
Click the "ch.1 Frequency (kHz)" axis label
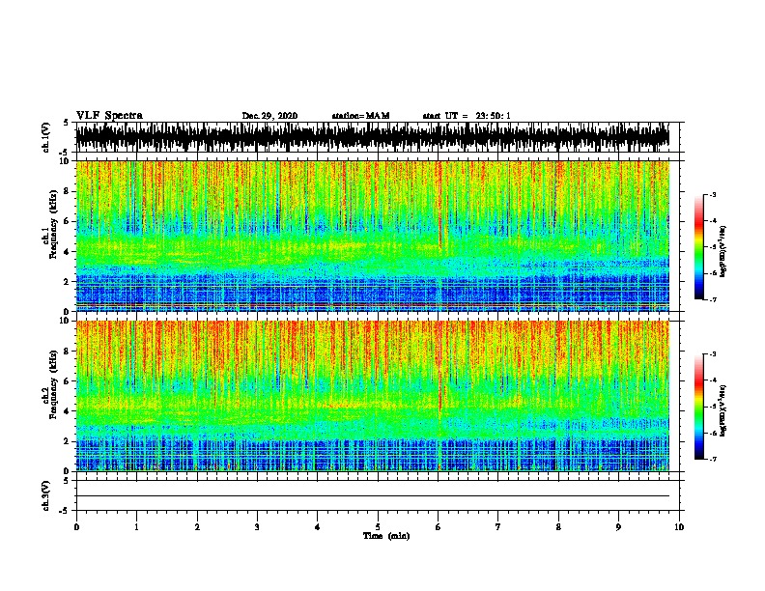(x=50, y=225)
